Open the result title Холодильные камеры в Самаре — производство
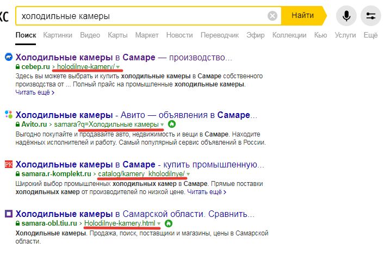 point(124,58)
